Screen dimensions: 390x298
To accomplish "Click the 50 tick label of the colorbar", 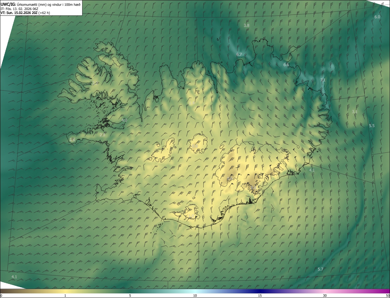I will coord(388,296).
